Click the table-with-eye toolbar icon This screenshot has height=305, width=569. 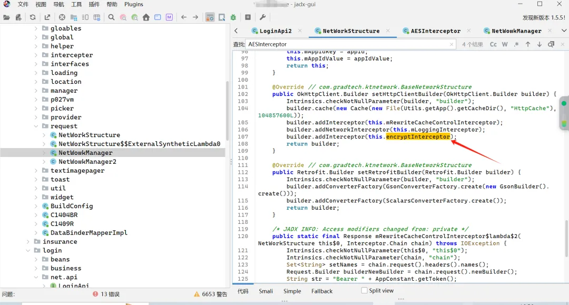[97, 17]
